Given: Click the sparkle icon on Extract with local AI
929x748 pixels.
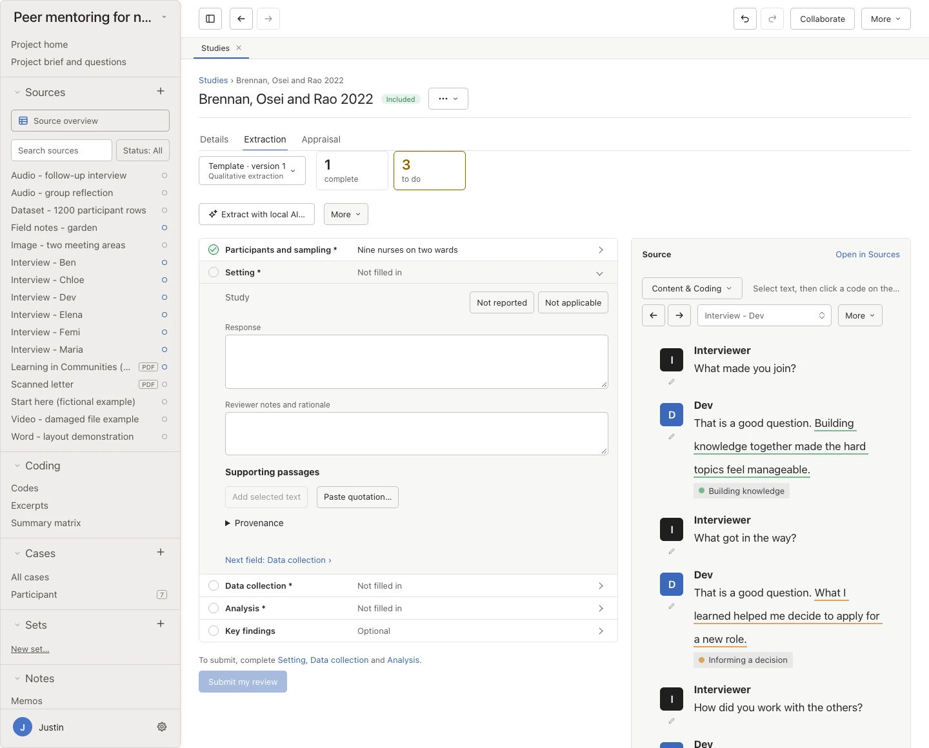Looking at the screenshot, I should (x=213, y=214).
